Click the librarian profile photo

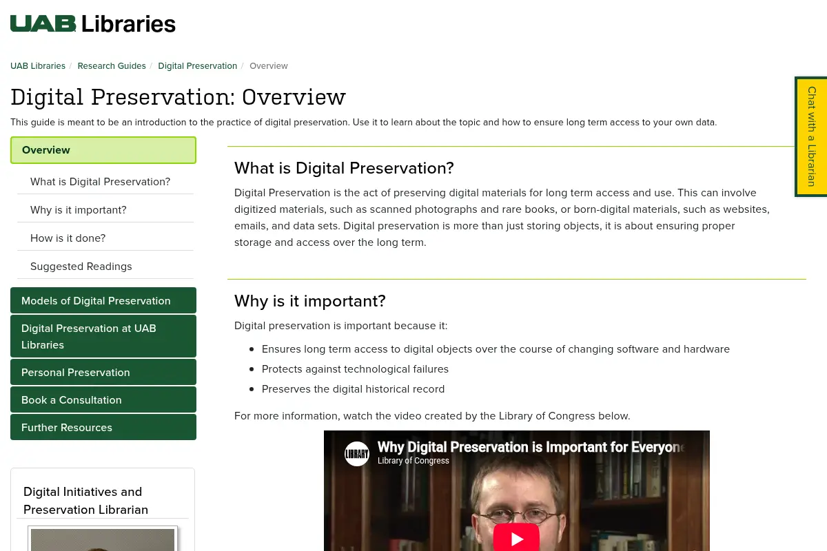(x=103, y=539)
